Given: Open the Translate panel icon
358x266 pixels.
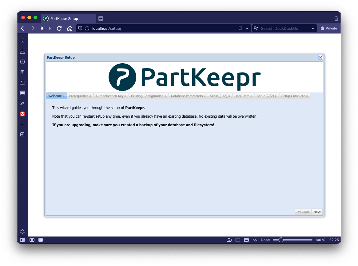Looking at the screenshot, I should click(x=22, y=104).
